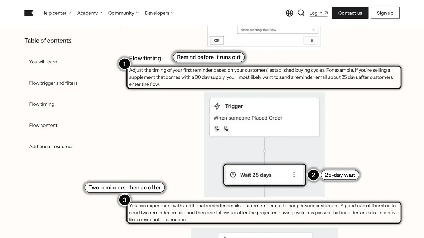Click the Flow timing heading

click(145, 58)
